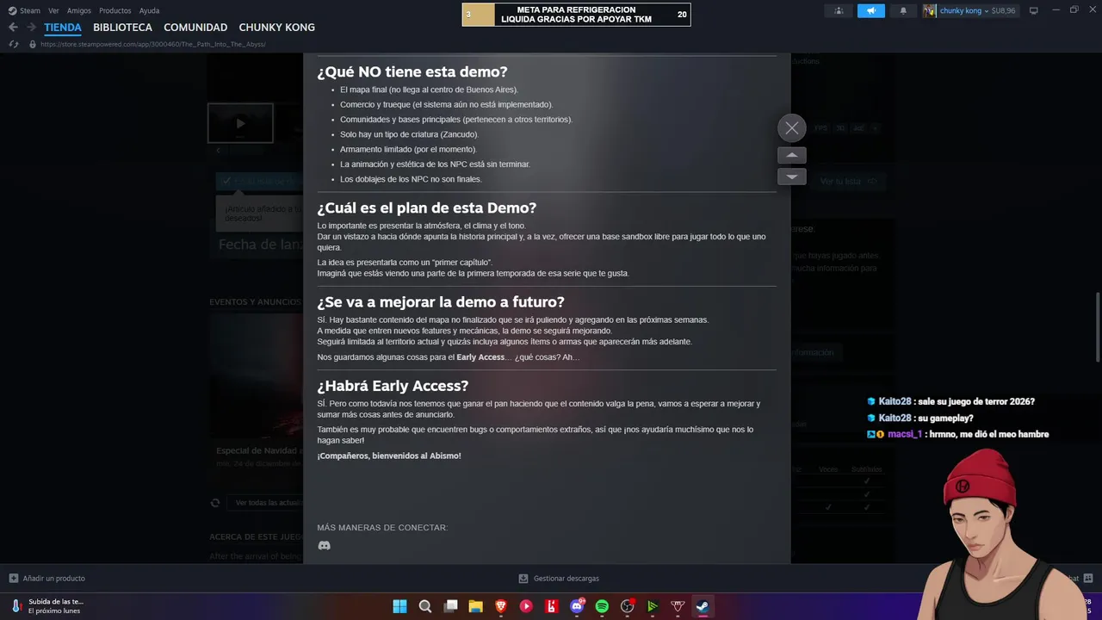Reload the store page

coord(13,44)
